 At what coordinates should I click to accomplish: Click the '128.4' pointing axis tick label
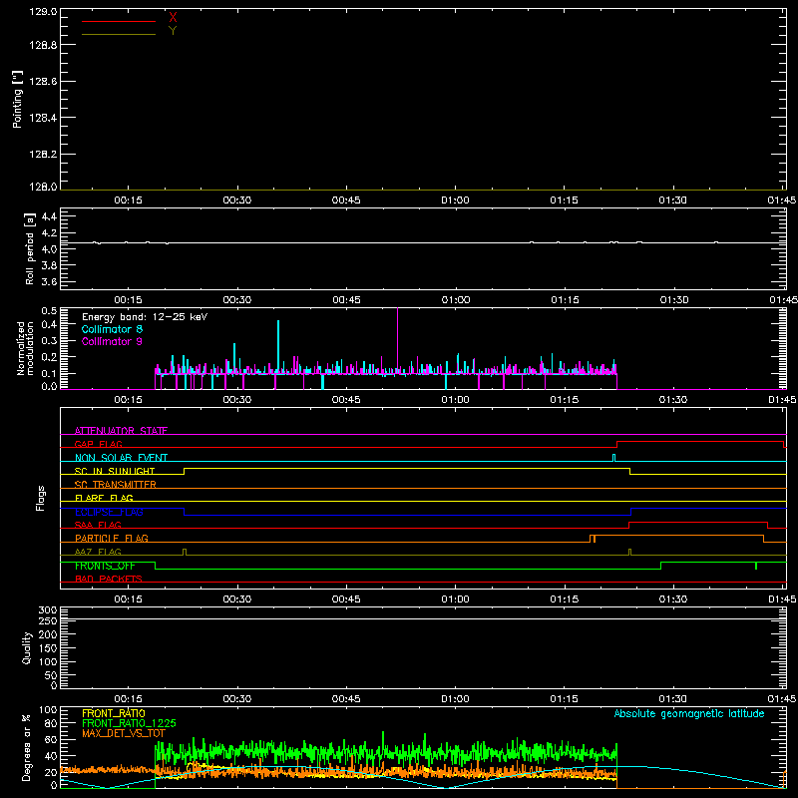[43, 118]
